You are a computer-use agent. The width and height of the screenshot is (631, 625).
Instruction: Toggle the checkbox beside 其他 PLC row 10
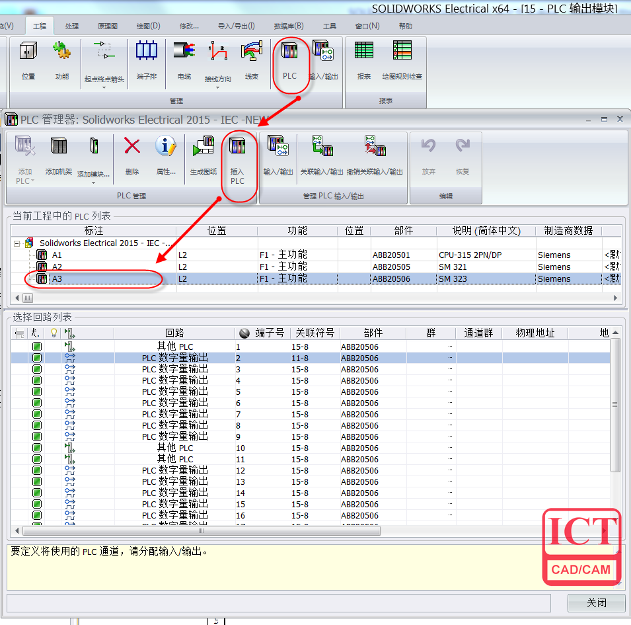point(36,448)
